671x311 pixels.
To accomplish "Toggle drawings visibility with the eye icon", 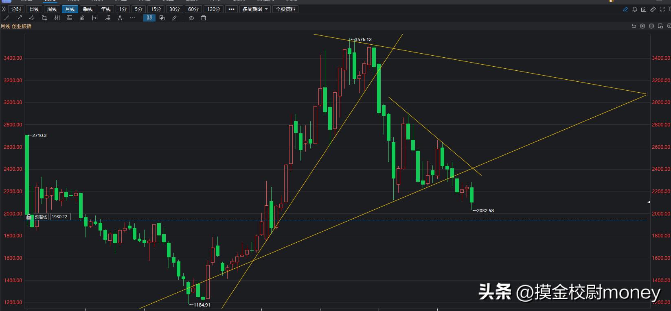I will coord(191,18).
